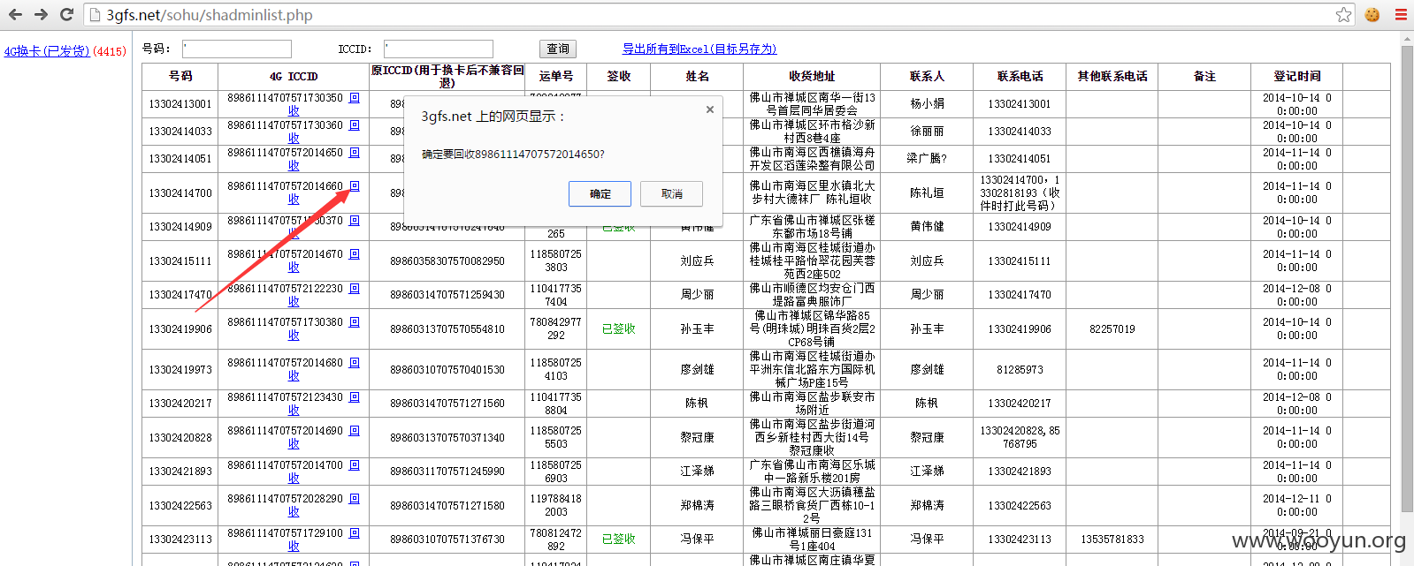
Task: Confirm the recycle dialog with 确定
Action: (x=600, y=193)
